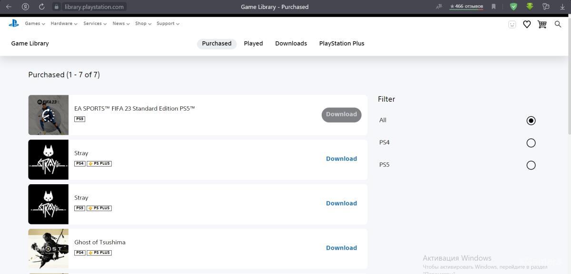
Task: Expand the Services dropdown menu
Action: coord(95,23)
